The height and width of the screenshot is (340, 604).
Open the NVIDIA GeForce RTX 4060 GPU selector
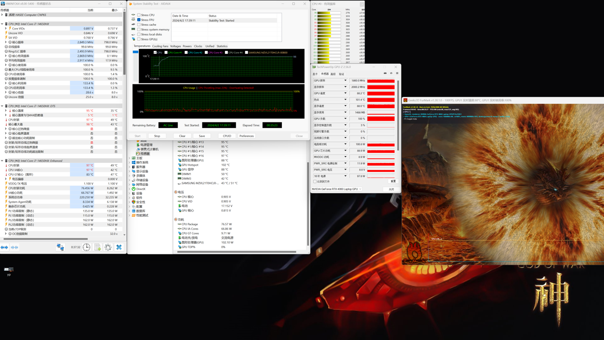(x=336, y=189)
